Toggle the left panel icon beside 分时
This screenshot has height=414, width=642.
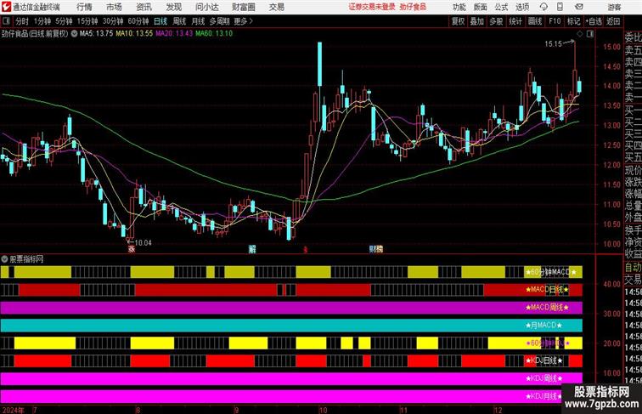click(x=6, y=21)
